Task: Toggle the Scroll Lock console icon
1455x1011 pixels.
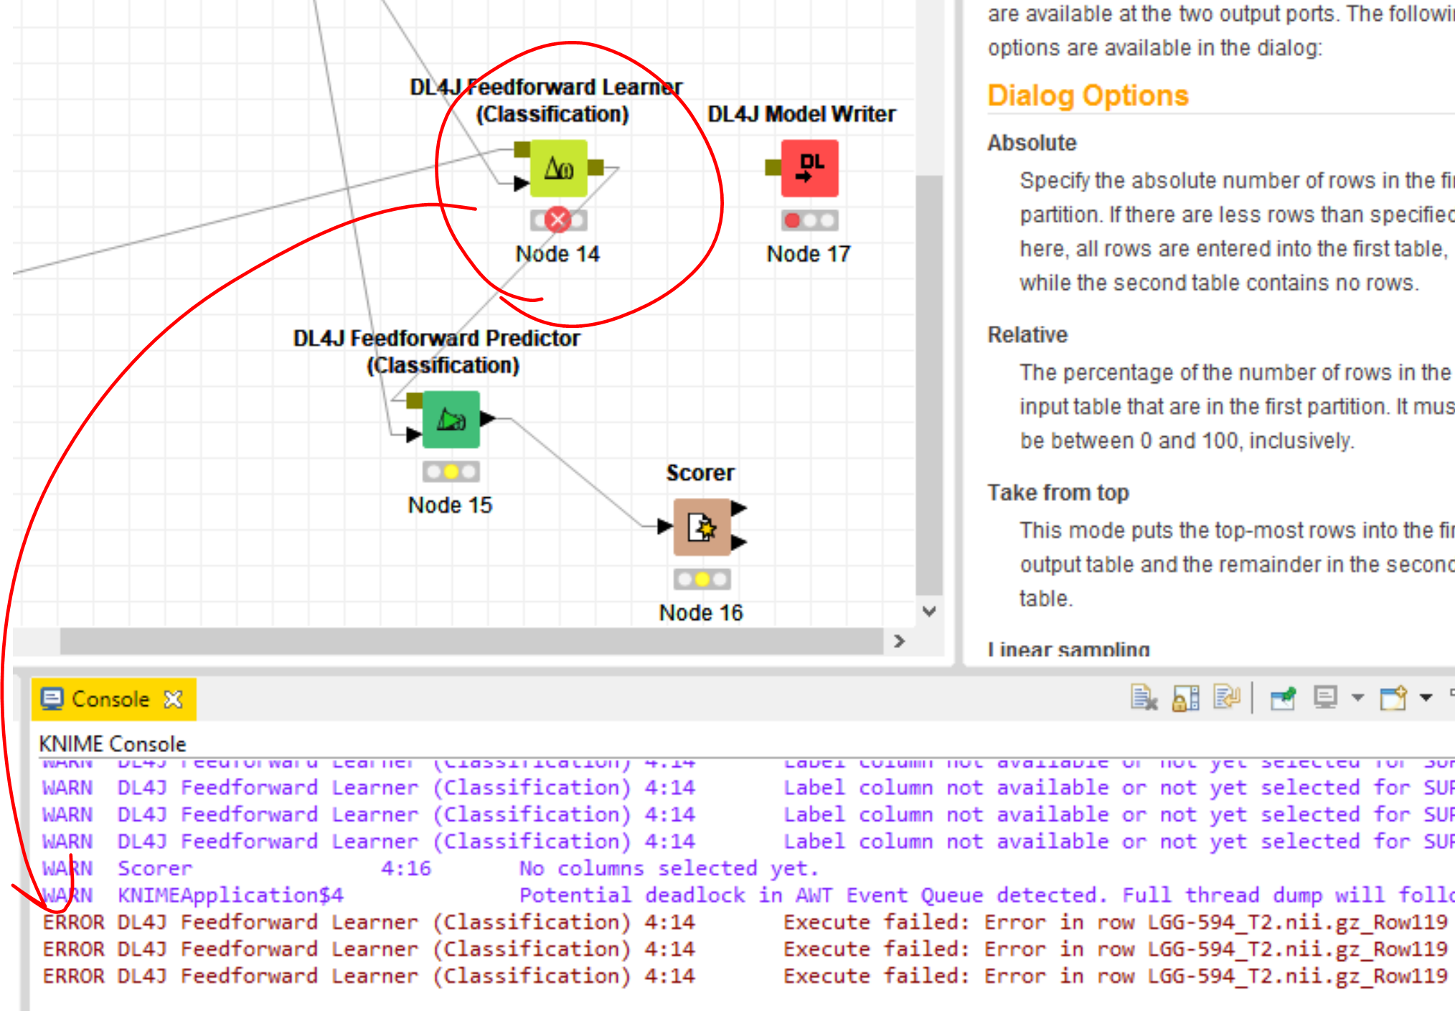Action: 1186,697
